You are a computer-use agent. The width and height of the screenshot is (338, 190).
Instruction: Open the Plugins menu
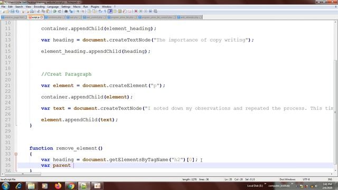[x=95, y=7]
